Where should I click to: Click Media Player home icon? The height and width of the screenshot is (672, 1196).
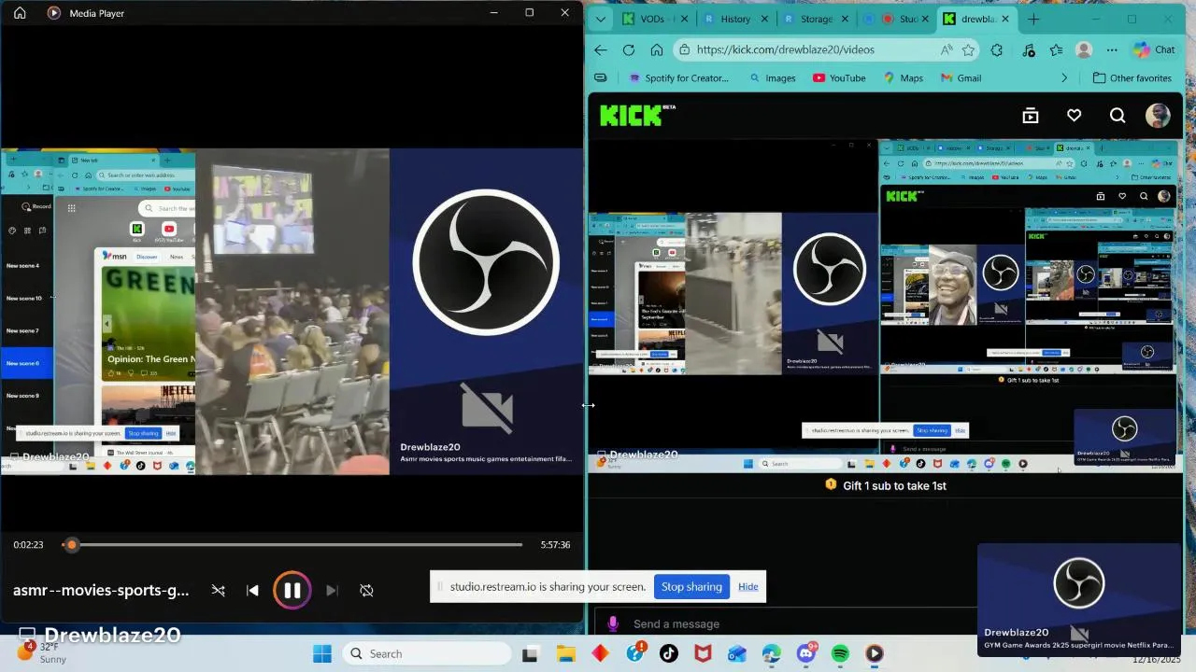click(x=20, y=13)
